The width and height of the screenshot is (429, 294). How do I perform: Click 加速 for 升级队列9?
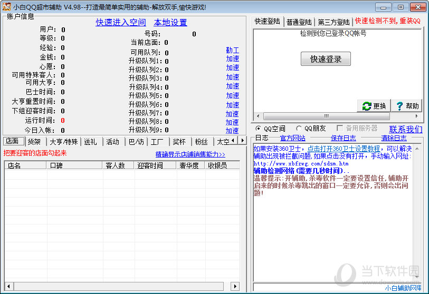(x=232, y=131)
